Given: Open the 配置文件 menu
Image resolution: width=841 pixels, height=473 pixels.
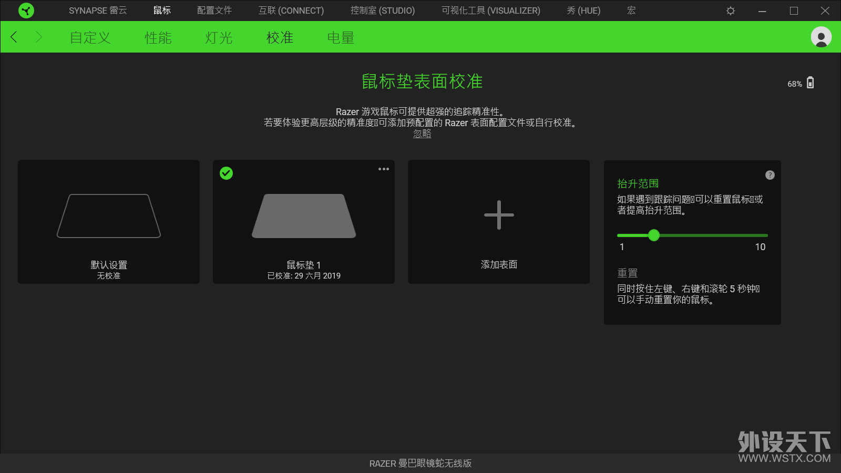Looking at the screenshot, I should point(214,11).
